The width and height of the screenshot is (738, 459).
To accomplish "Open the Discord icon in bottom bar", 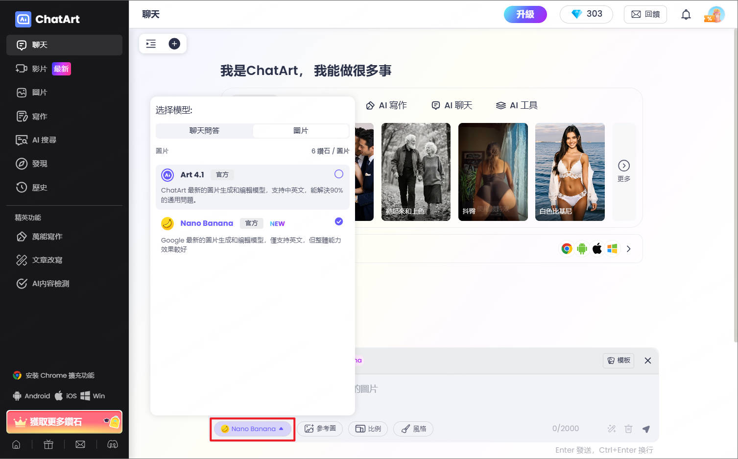I will (x=113, y=444).
